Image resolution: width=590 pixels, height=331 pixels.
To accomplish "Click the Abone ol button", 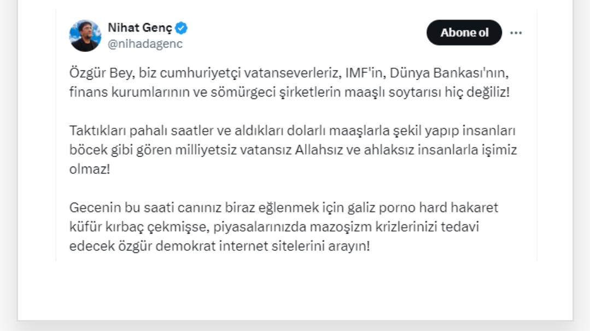I will click(464, 33).
